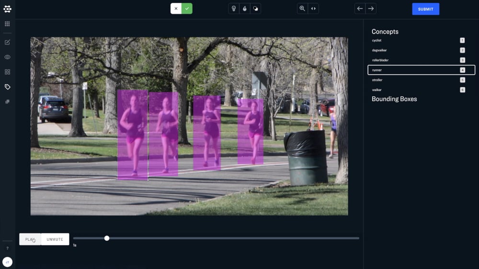Open the tag labeling icon in sidebar
This screenshot has height=269, width=479.
[7, 87]
